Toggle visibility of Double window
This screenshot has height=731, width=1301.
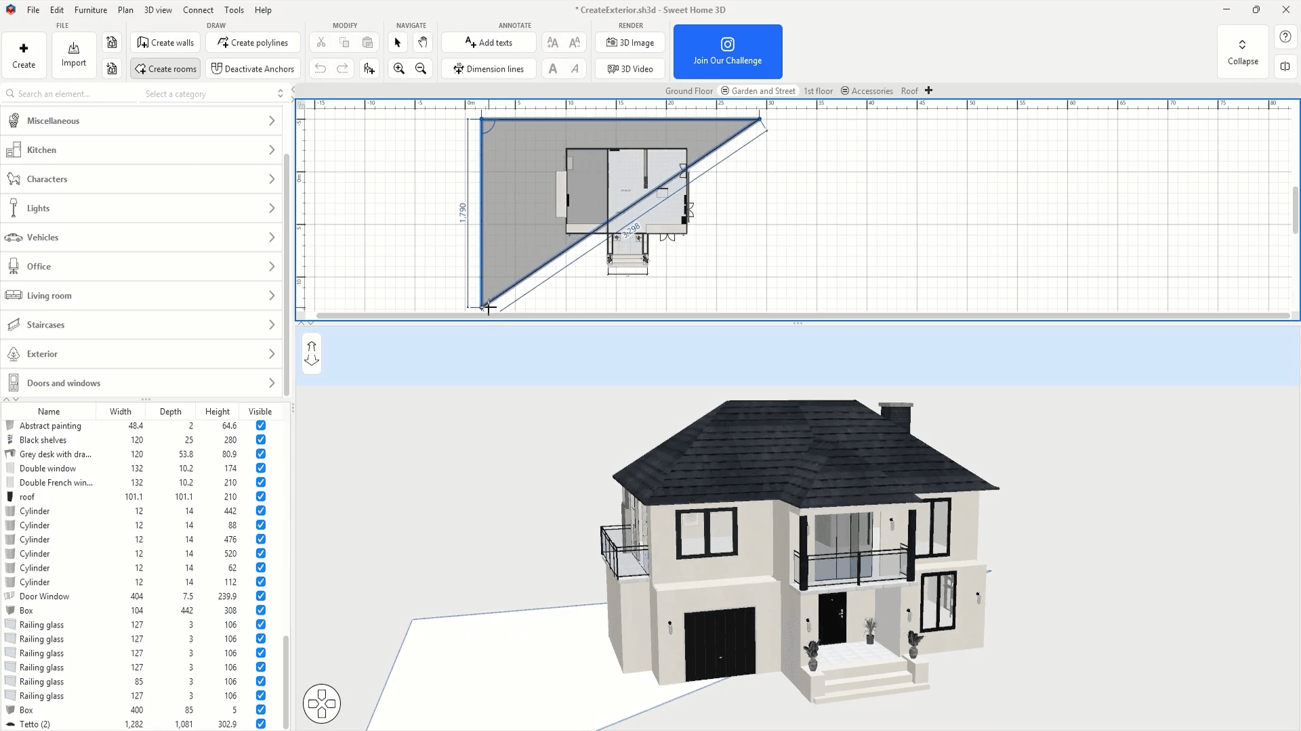coord(261,468)
